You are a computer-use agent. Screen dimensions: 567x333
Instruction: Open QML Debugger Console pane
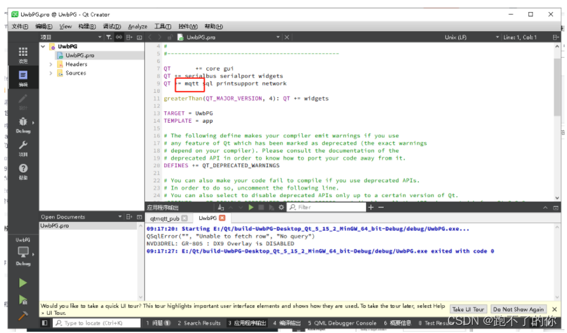(x=342, y=323)
